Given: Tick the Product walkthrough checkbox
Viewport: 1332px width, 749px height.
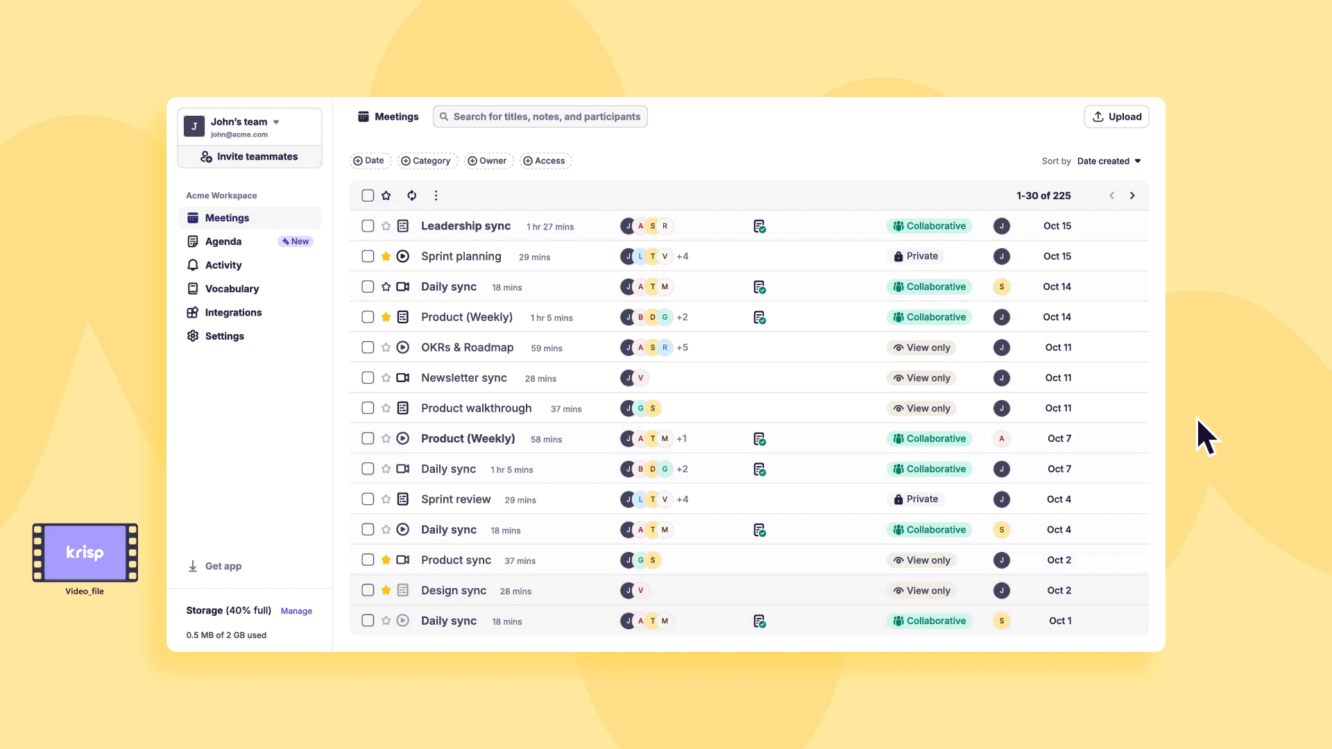Looking at the screenshot, I should click(x=368, y=408).
